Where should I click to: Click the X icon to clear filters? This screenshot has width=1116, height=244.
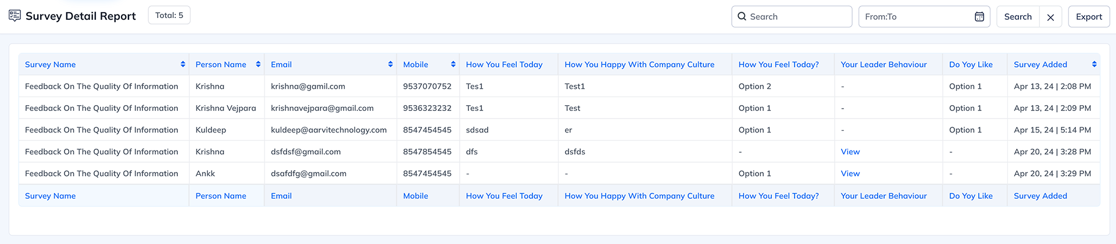1050,17
